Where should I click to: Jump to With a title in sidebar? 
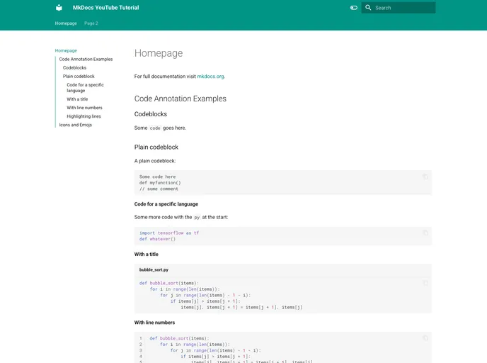[x=77, y=99]
